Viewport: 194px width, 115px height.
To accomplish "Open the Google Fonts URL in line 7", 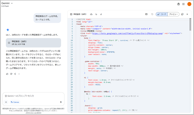I will point(127,33).
